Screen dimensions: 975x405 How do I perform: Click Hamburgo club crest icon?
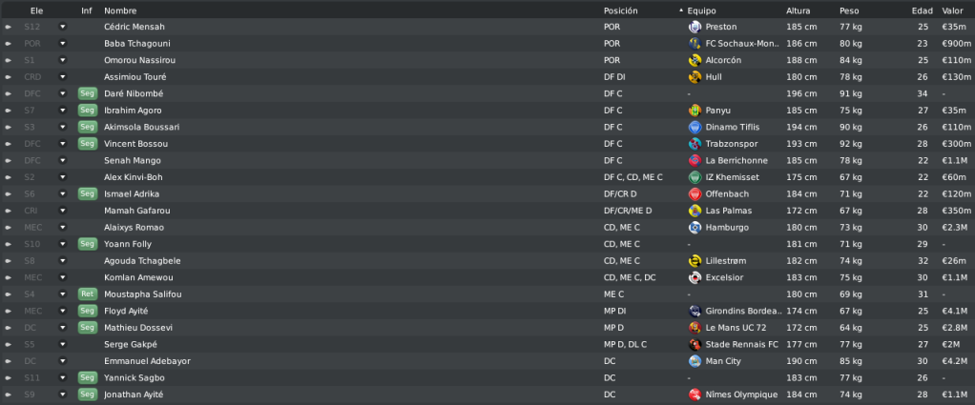click(695, 228)
